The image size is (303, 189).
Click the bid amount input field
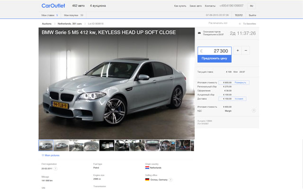214,51
